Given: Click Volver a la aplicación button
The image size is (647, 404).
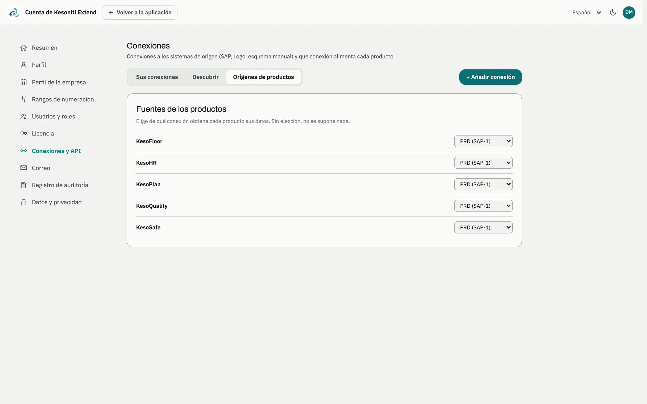Looking at the screenshot, I should (140, 12).
